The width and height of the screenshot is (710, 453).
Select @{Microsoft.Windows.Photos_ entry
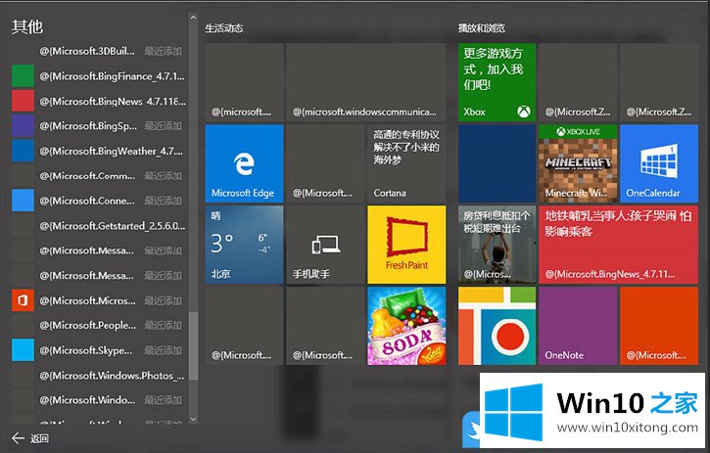98,375
